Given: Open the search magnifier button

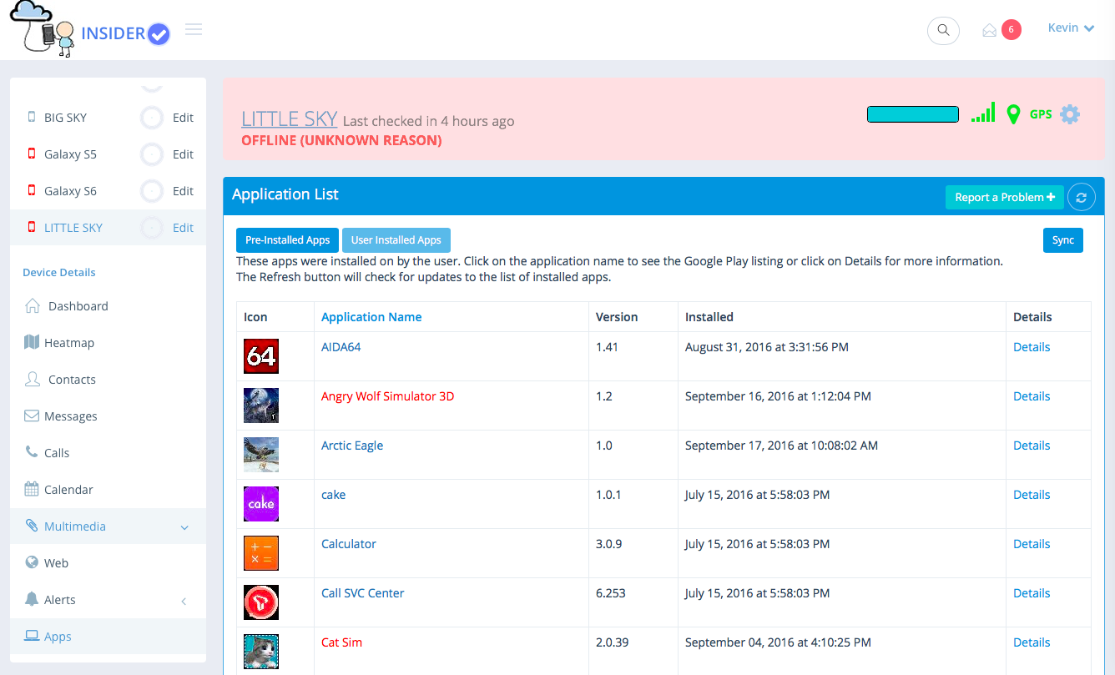Looking at the screenshot, I should 943,30.
